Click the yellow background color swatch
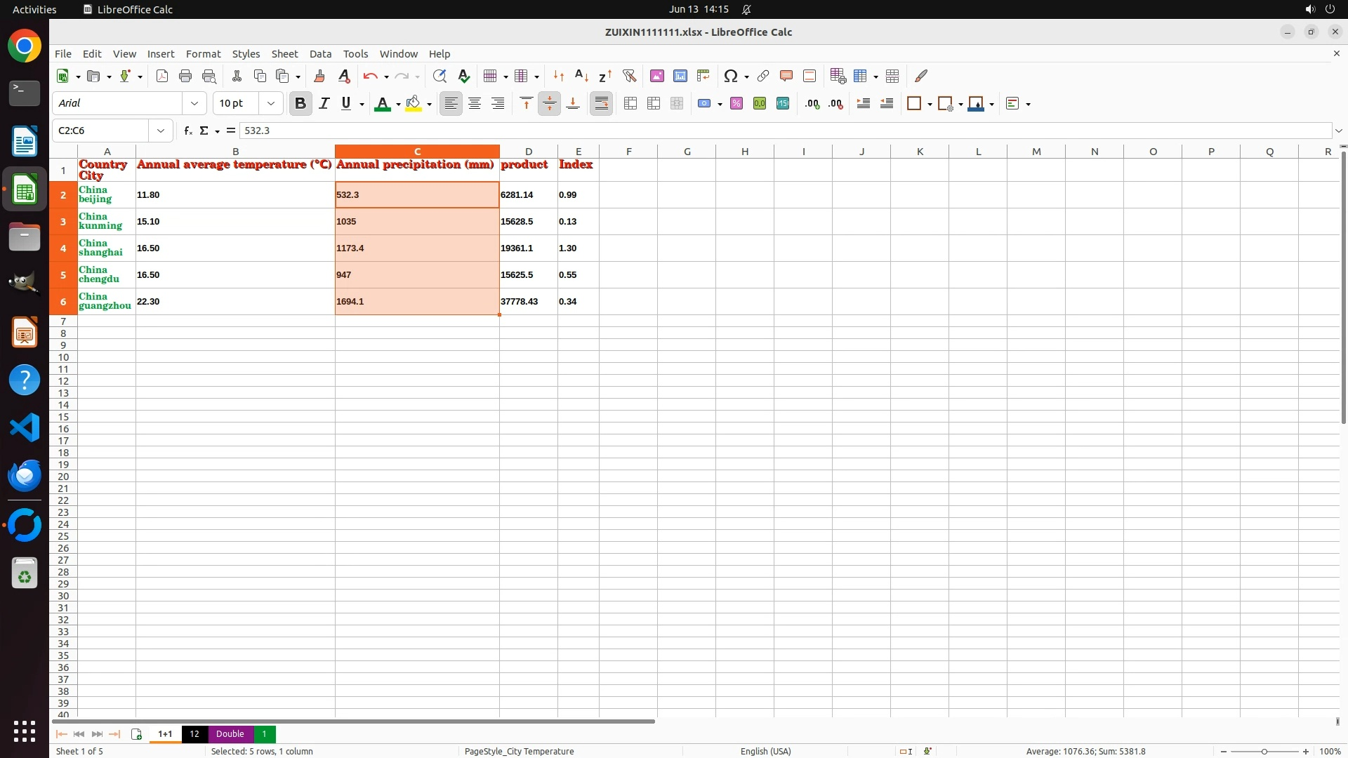The image size is (1348, 758). [x=414, y=104]
